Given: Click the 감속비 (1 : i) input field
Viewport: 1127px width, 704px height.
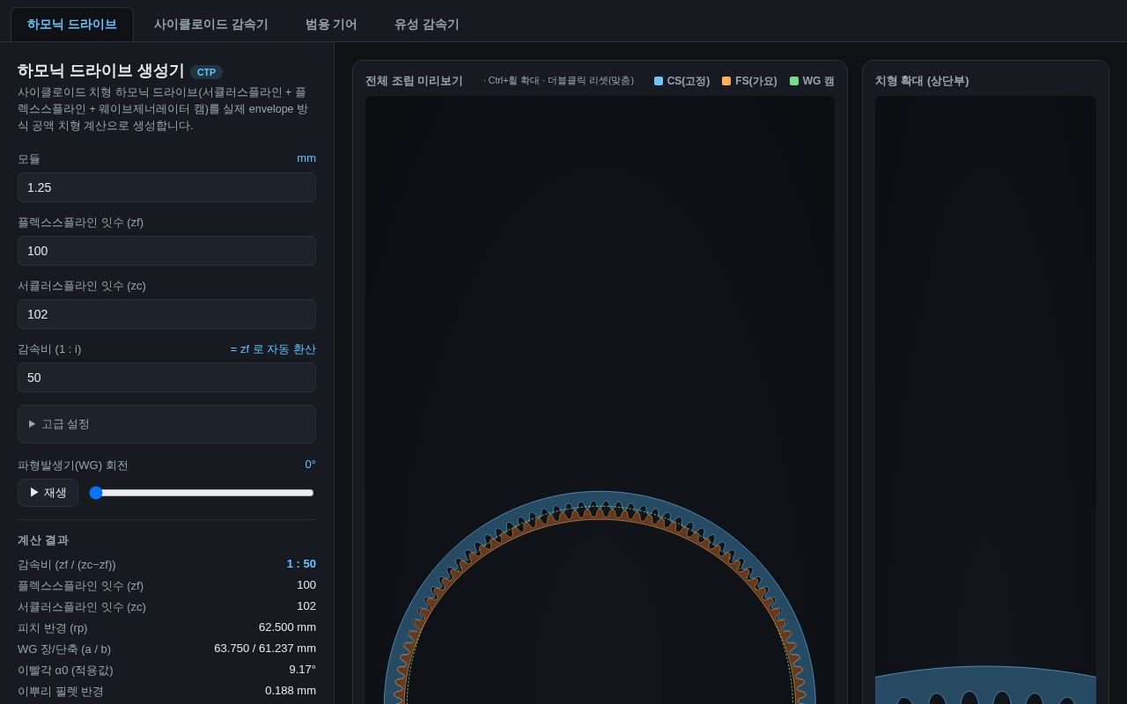Looking at the screenshot, I should point(166,378).
